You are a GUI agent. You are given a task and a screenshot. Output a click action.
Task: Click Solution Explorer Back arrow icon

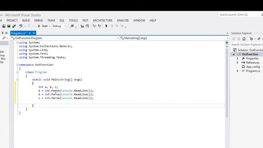click(234, 39)
